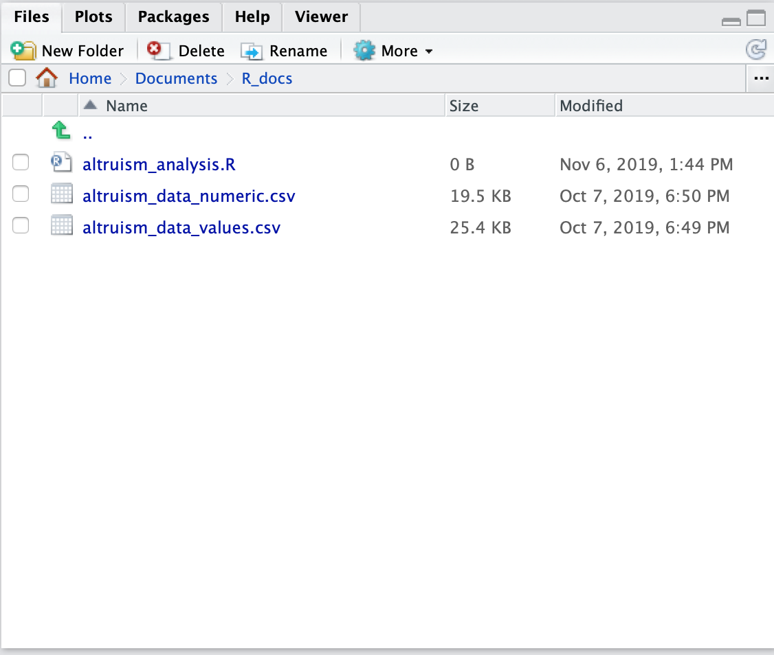Go to Documents in breadcrumb
774x655 pixels.
176,78
